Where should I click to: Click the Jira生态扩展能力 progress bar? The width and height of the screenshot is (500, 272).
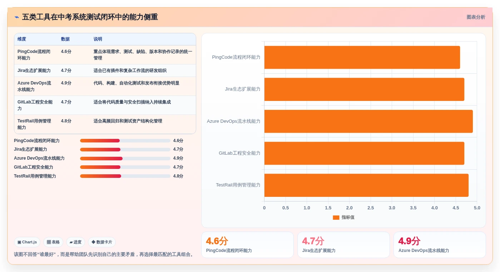[125, 150]
